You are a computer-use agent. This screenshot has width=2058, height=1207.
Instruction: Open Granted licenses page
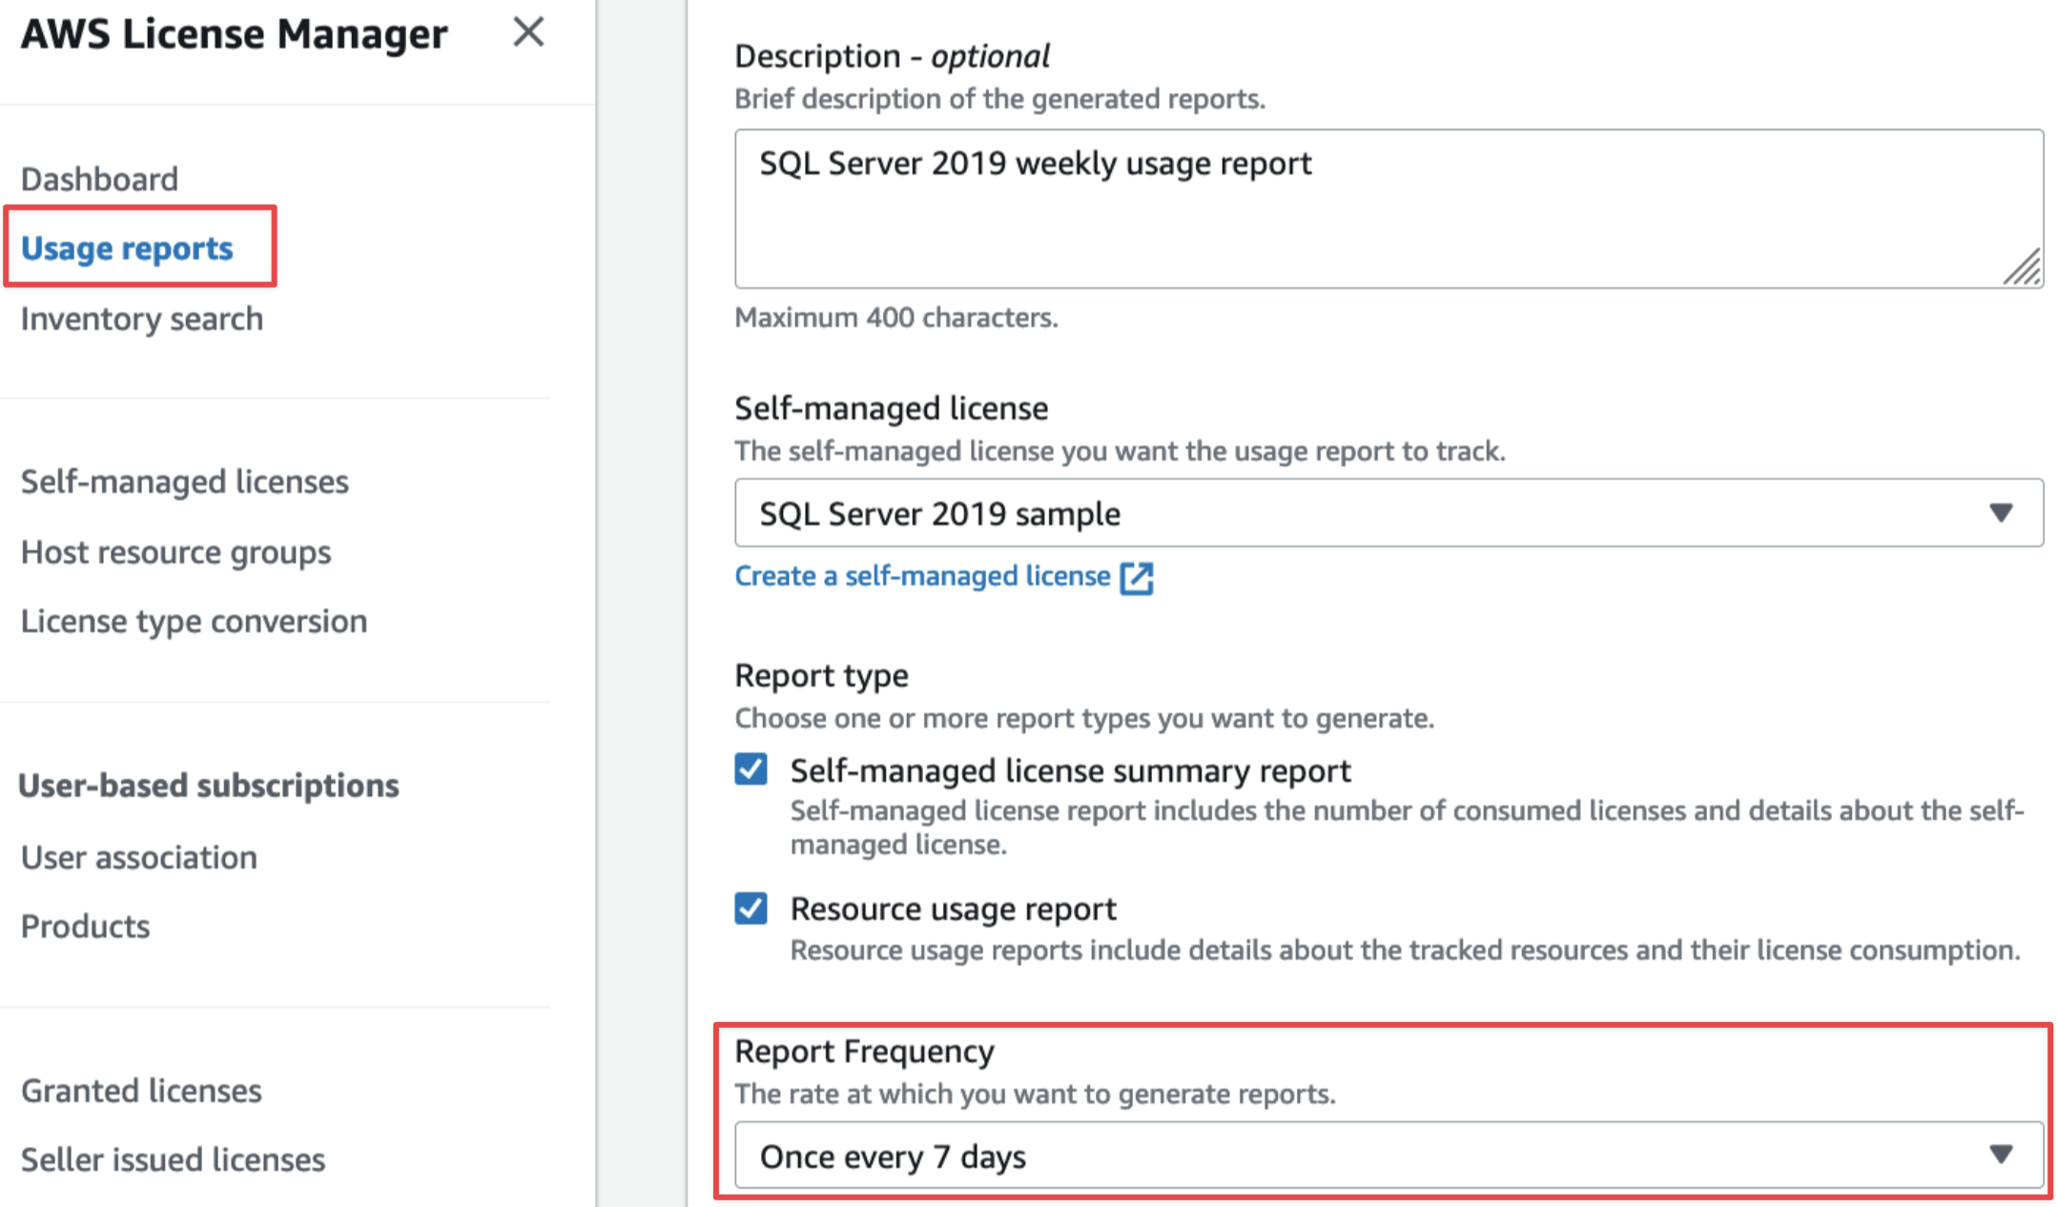[140, 1090]
